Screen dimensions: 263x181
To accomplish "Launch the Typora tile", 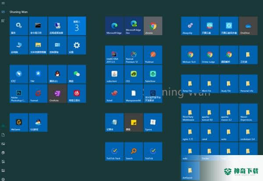I will [153, 123].
